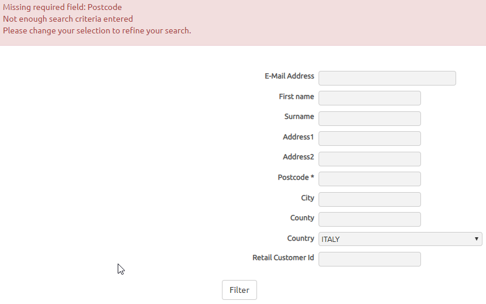Click the Filter button
Viewport: 486px width, 304px height.
[x=239, y=290]
